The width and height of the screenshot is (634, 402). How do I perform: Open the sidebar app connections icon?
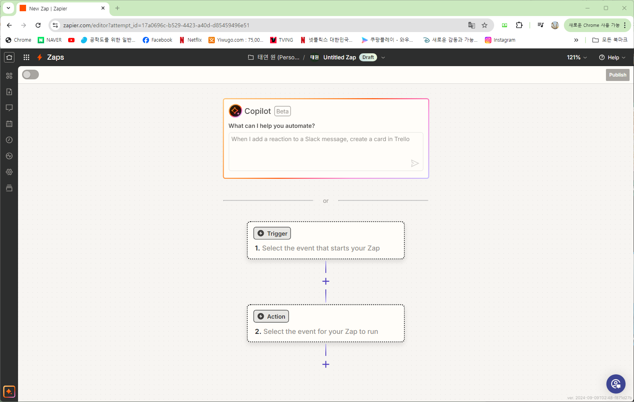pyautogui.click(x=9, y=76)
